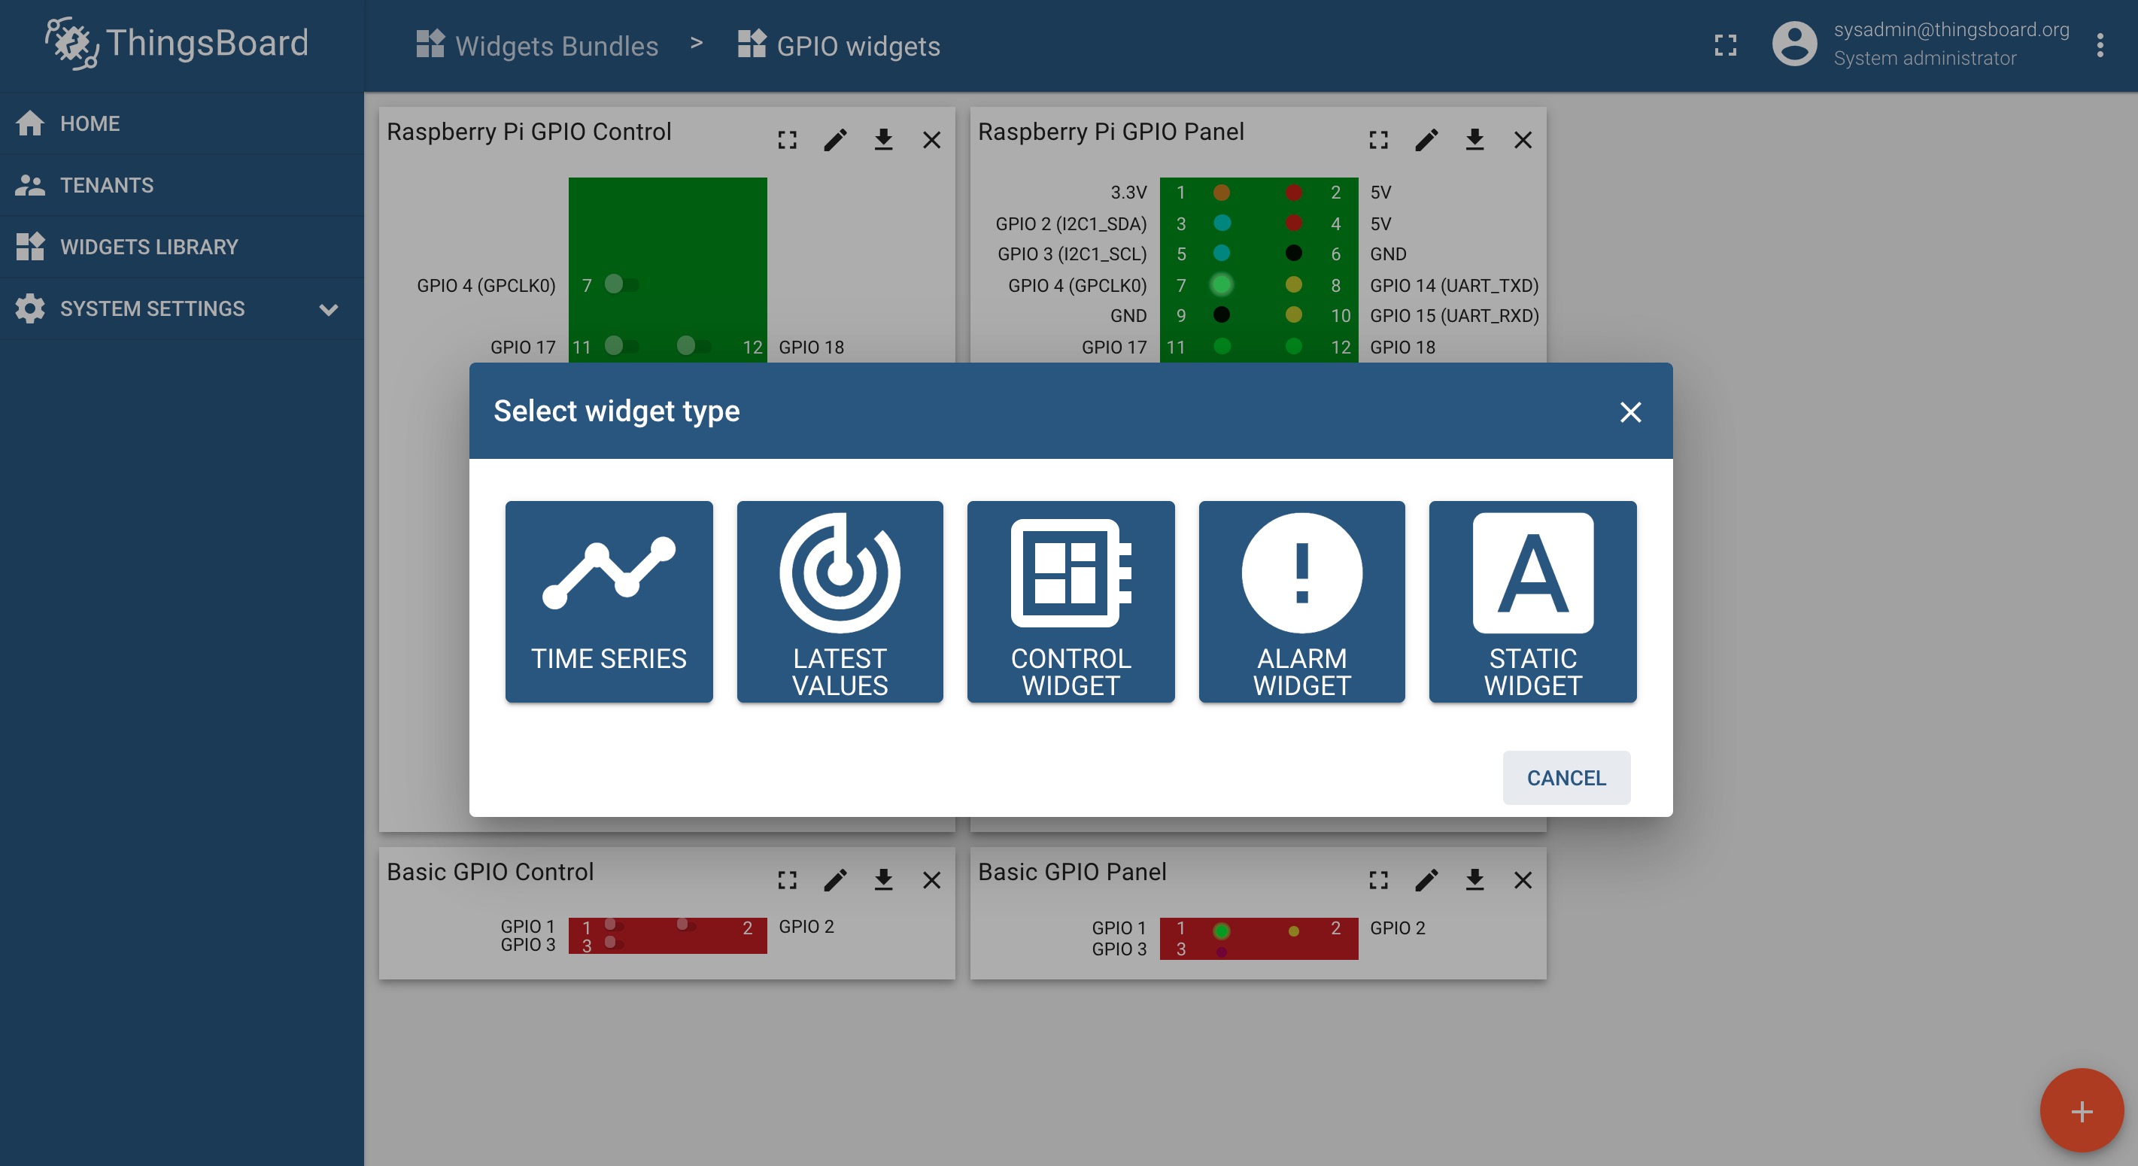Screen dimensions: 2138x1166
Task: Cancel the widget type dialog
Action: coord(1566,778)
